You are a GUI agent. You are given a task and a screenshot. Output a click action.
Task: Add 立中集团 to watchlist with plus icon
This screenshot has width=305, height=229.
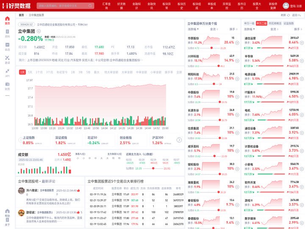(39, 31)
